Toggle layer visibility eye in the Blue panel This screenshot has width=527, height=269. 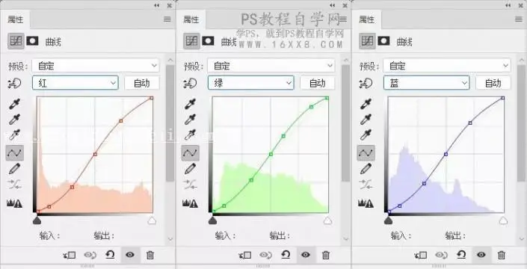(481, 255)
